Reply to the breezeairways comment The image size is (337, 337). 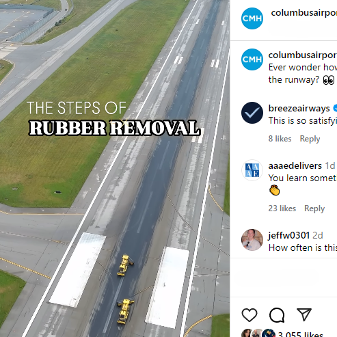[310, 139]
